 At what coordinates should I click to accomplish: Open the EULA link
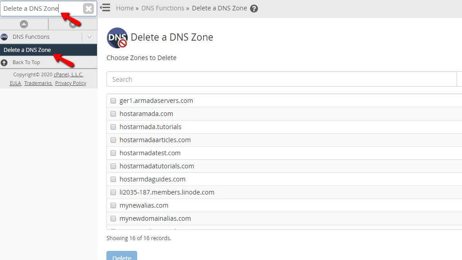coord(15,83)
